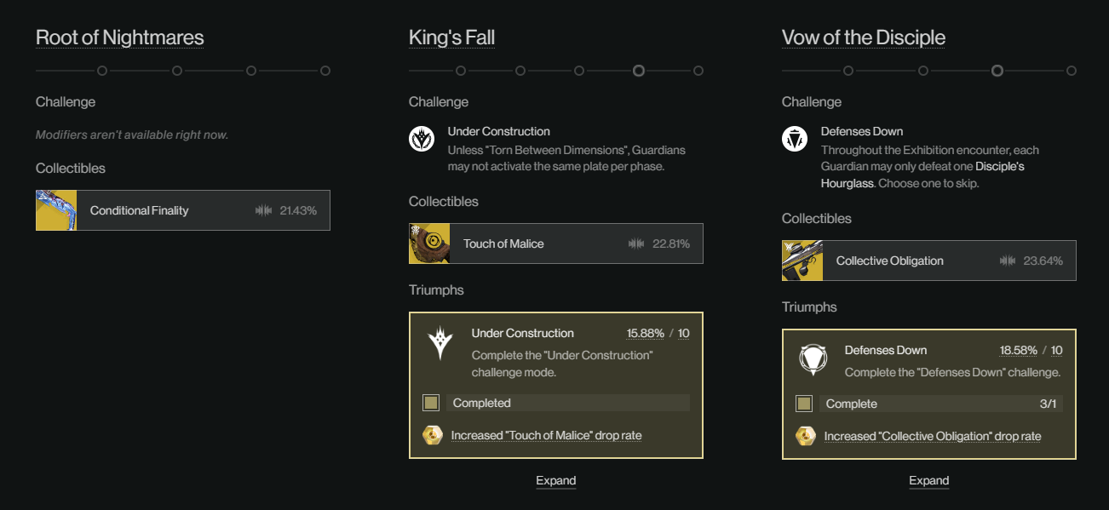This screenshot has height=510, width=1109.
Task: Click the Touch of Malice weapon icon
Action: 428,244
